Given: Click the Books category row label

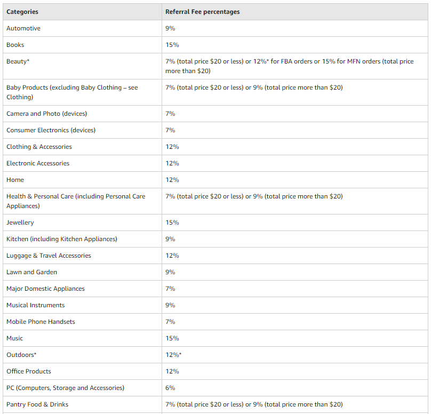Looking at the screenshot, I should tap(15, 45).
